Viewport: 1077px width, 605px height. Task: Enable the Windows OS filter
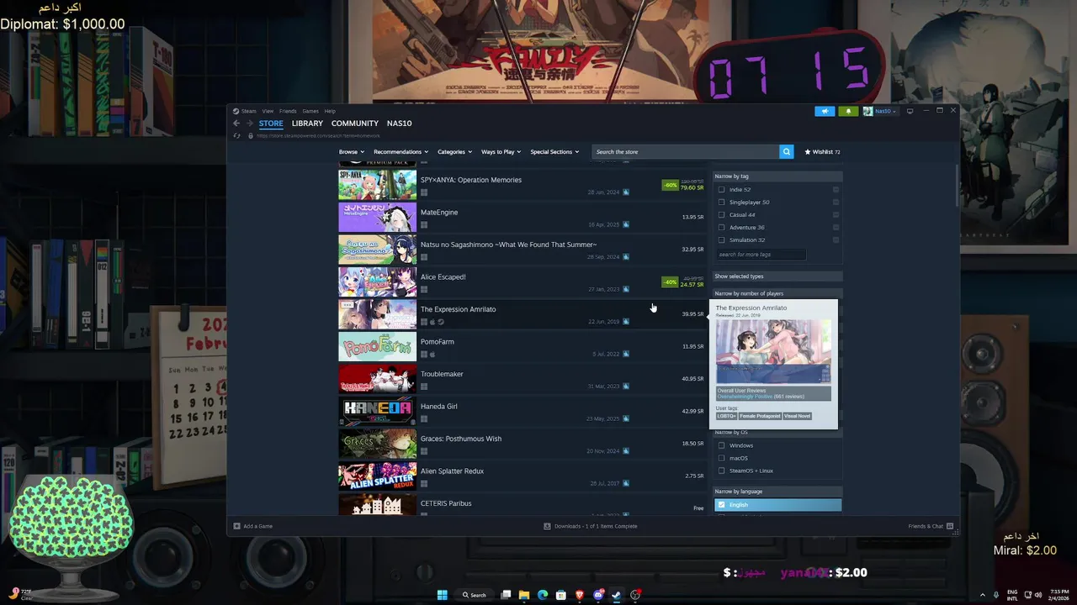point(721,445)
